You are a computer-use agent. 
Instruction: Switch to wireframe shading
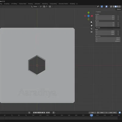coord(113,6)
